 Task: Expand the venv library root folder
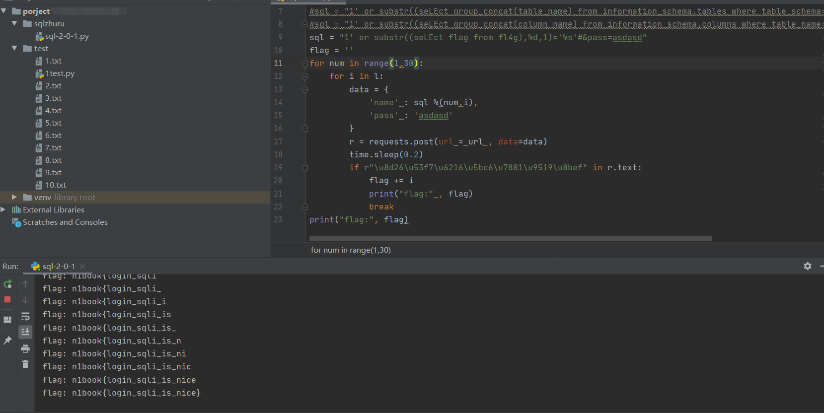click(x=14, y=197)
